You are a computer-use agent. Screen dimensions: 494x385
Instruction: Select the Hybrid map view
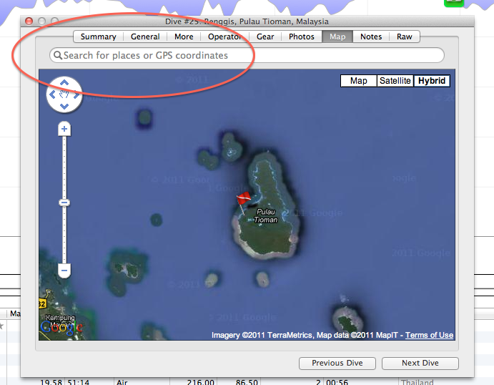click(x=432, y=81)
